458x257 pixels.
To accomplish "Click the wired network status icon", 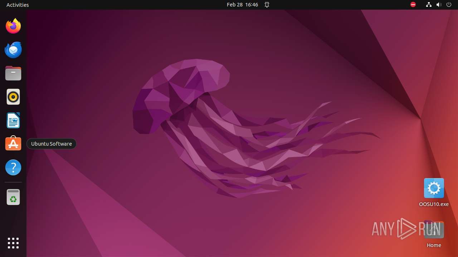I will pos(429,5).
